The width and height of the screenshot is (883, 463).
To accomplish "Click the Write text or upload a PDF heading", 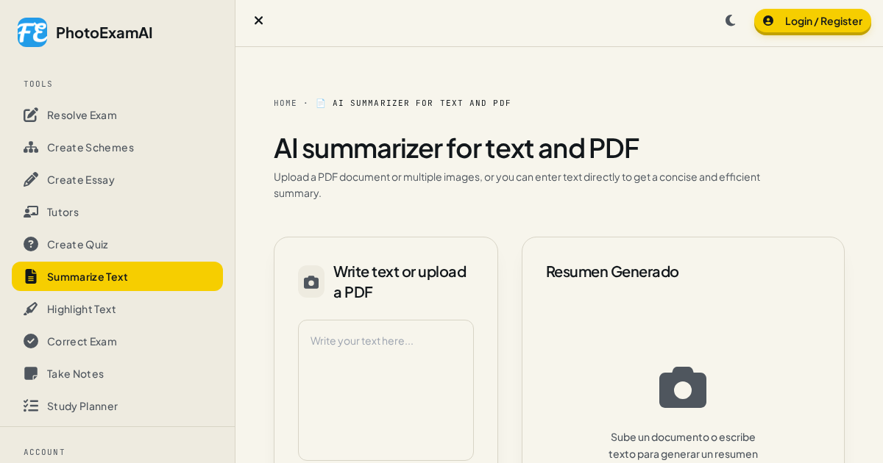I will (x=400, y=281).
